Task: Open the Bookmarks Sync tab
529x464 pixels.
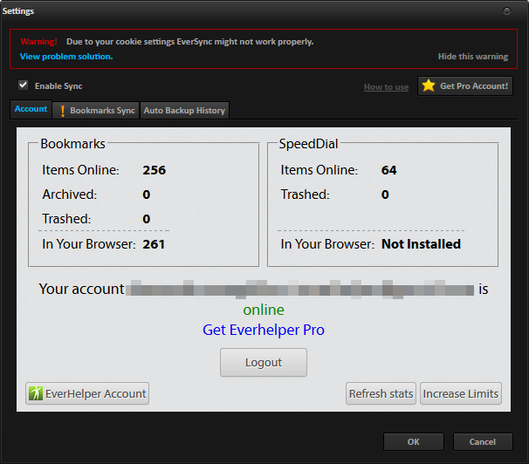Action: [96, 111]
